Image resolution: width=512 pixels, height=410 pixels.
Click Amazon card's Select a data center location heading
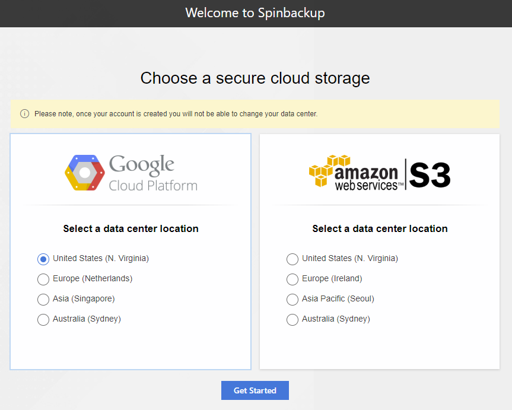(x=380, y=228)
